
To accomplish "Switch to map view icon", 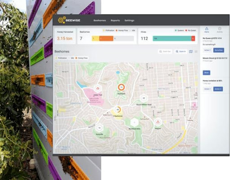I will [x=191, y=52].
